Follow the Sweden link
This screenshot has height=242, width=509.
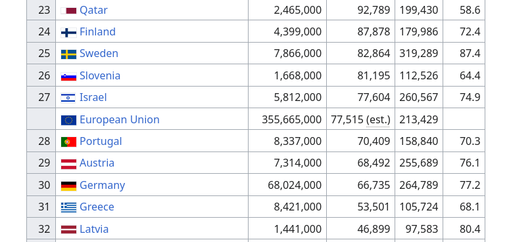pyautogui.click(x=99, y=53)
